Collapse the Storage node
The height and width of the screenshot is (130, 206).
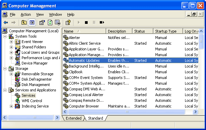tap(5, 69)
